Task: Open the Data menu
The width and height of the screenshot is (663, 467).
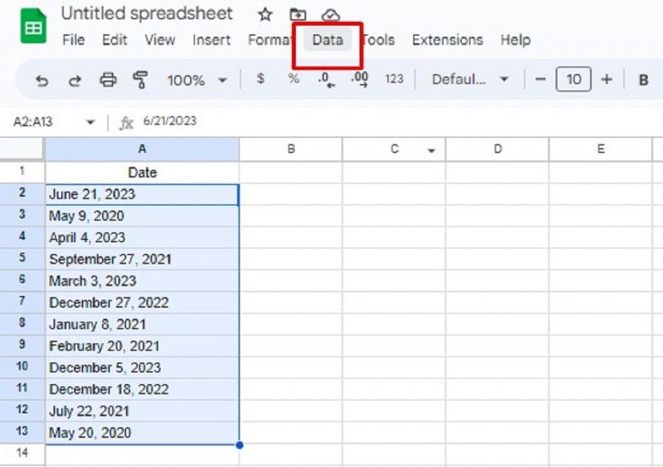Action: pyautogui.click(x=328, y=40)
